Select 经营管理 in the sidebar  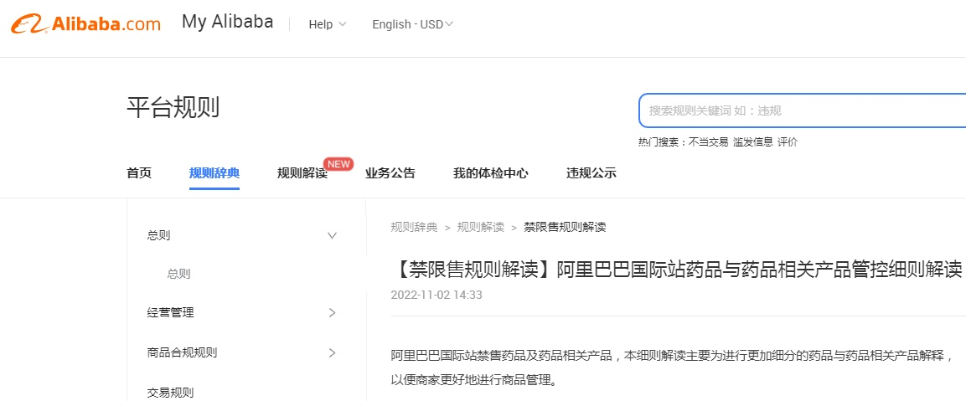pyautogui.click(x=171, y=313)
